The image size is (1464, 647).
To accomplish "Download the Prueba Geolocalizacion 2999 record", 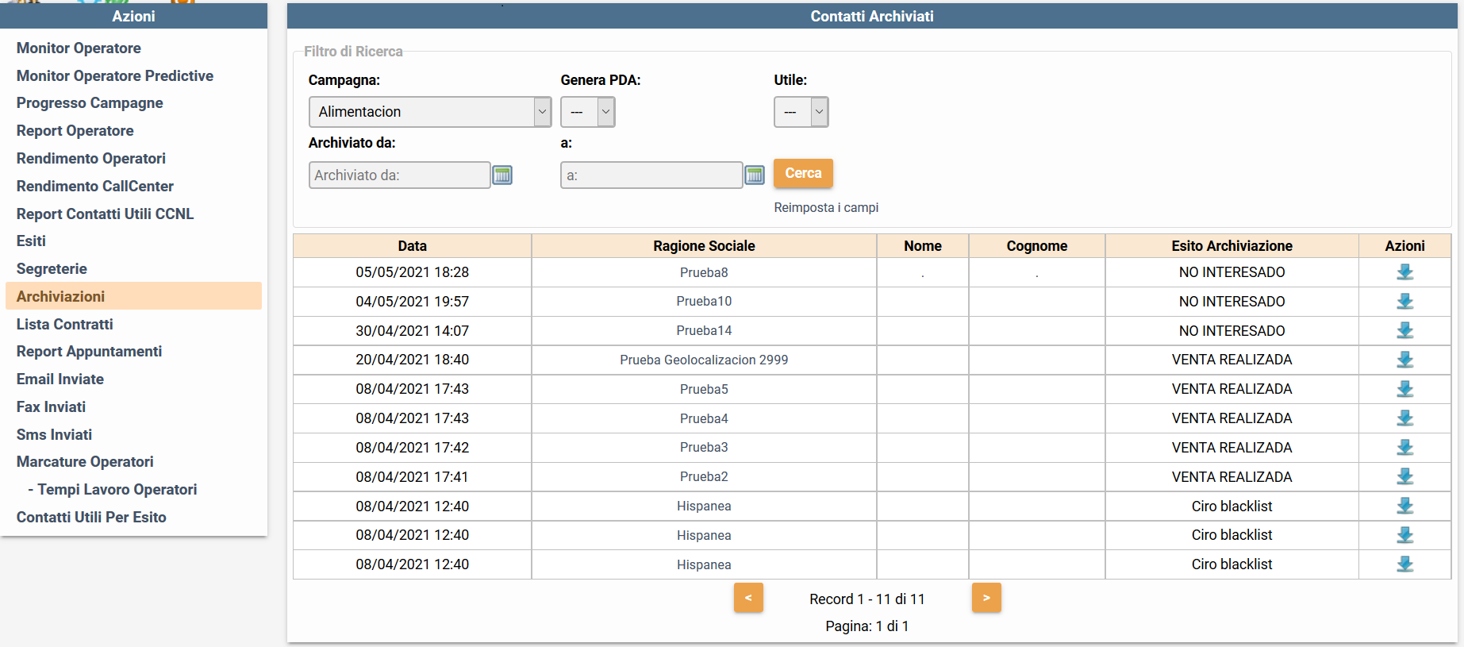I will click(x=1404, y=360).
